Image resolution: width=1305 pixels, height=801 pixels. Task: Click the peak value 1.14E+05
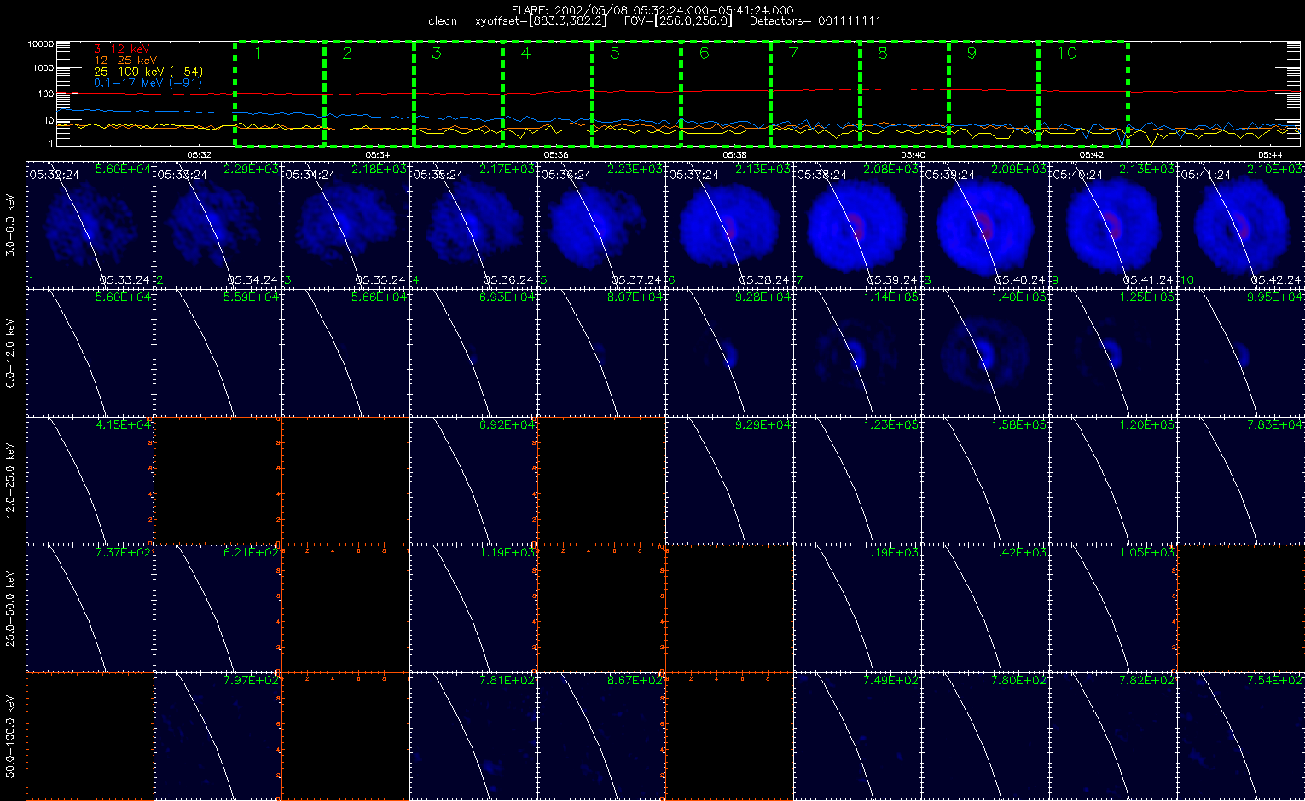pos(891,297)
